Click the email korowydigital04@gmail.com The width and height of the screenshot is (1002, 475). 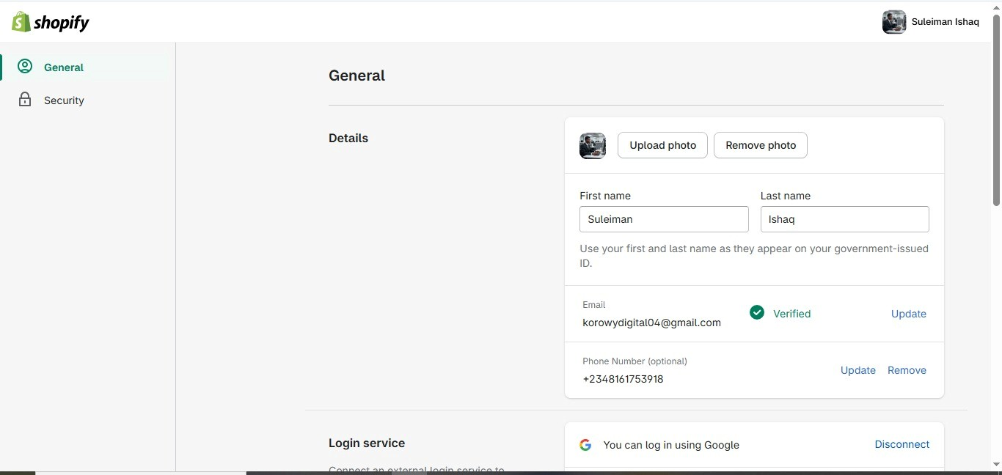pyautogui.click(x=651, y=323)
